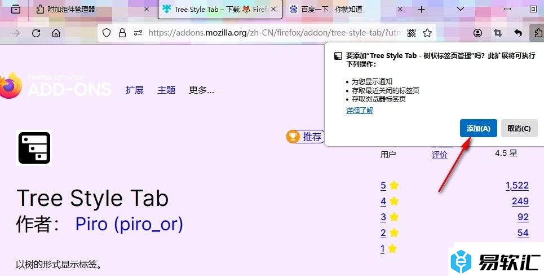Close the 百度一下 tab
Screen dimensions: 544x276
[400, 10]
